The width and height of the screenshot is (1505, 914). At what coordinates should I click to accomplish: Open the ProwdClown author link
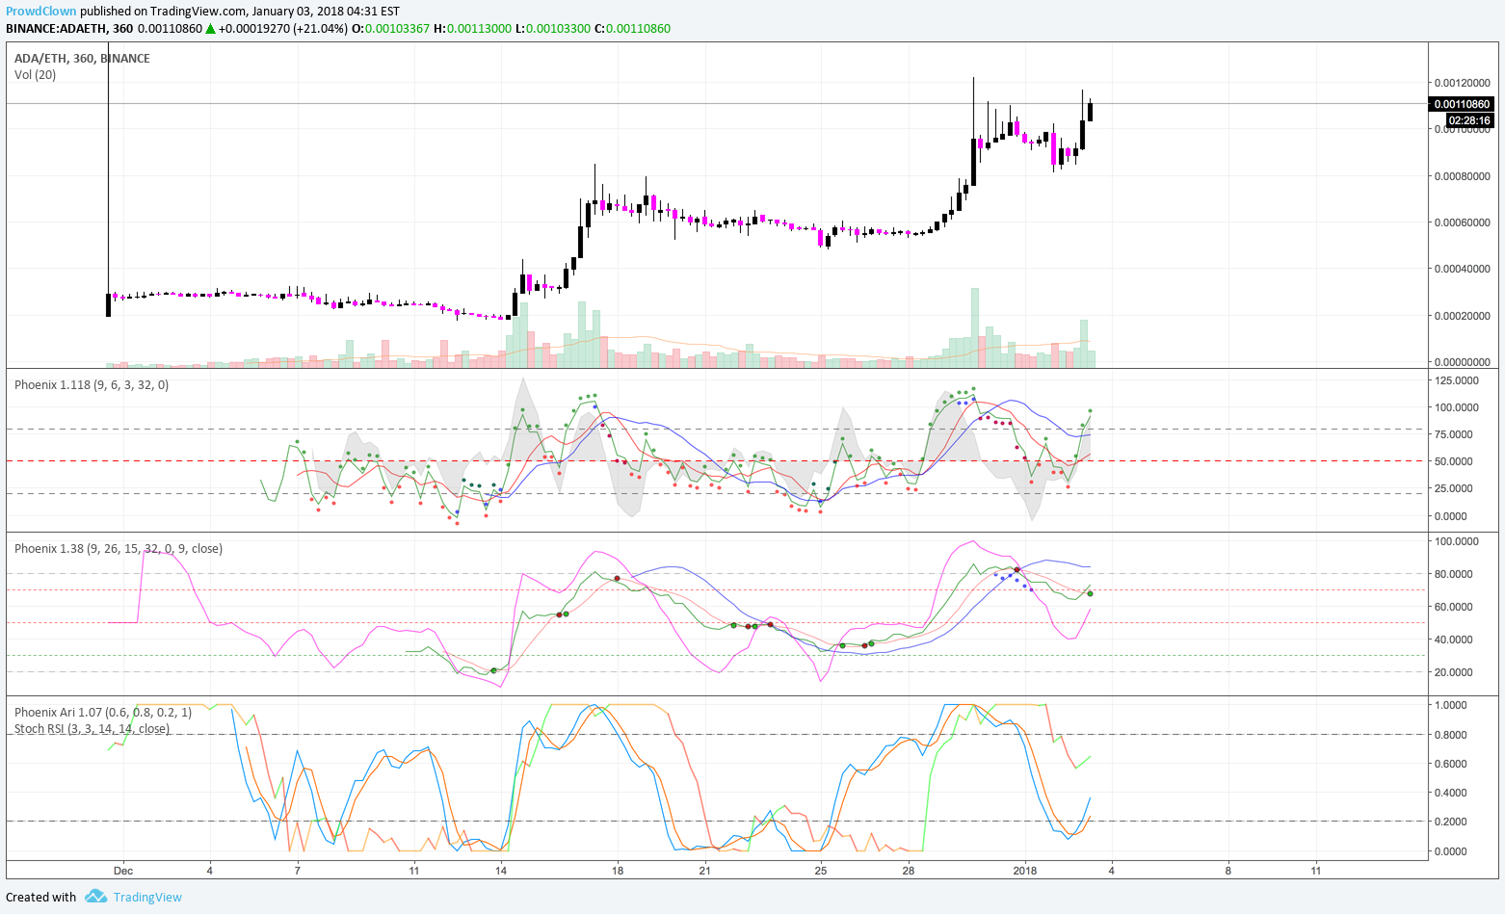pyautogui.click(x=41, y=12)
